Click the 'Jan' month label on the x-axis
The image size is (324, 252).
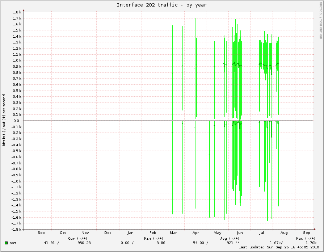(x=130, y=233)
